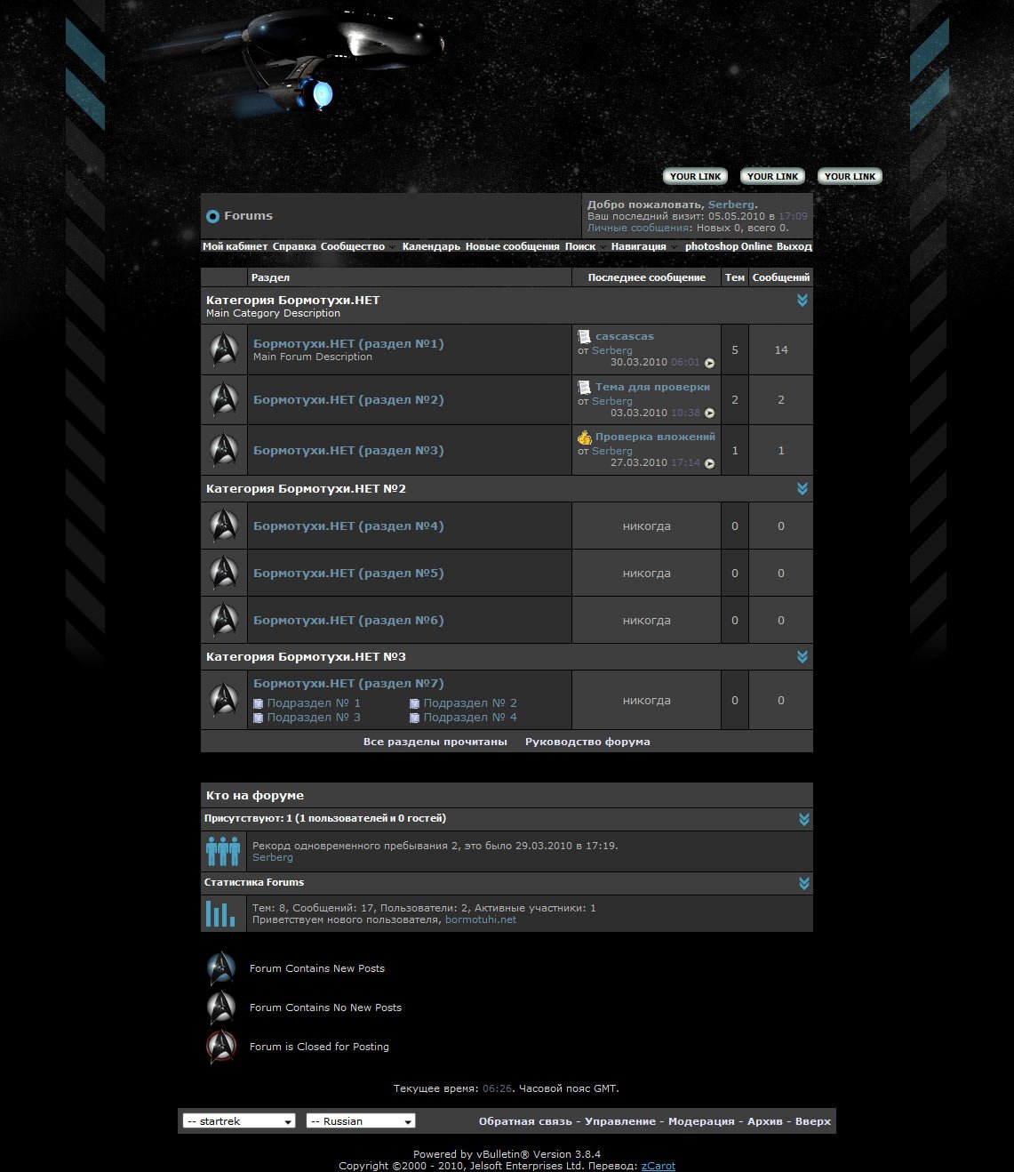
Task: Click Выход to log out
Action: (x=794, y=246)
